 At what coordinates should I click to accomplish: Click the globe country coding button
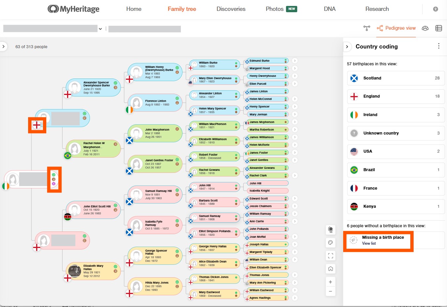pos(330,230)
